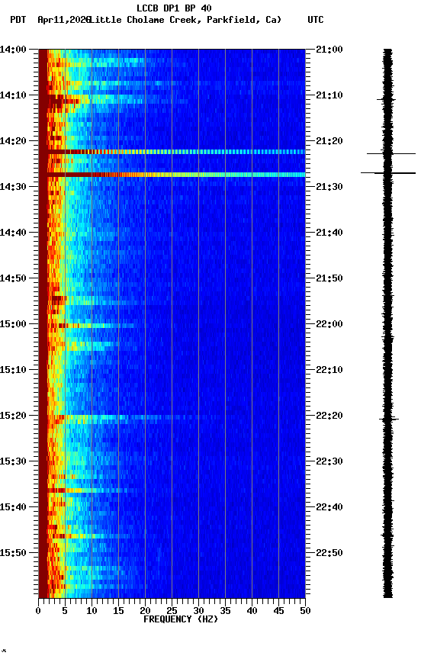Viewport: 421px width, 659px height.
Task: Click the 15:30 PDT time label
Action: pyautogui.click(x=13, y=461)
